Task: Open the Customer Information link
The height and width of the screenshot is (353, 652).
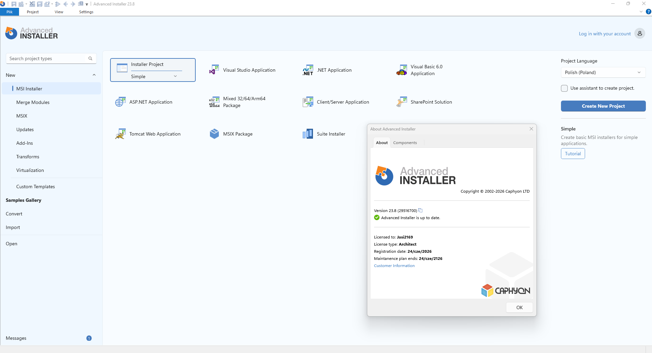Action: tap(394, 266)
